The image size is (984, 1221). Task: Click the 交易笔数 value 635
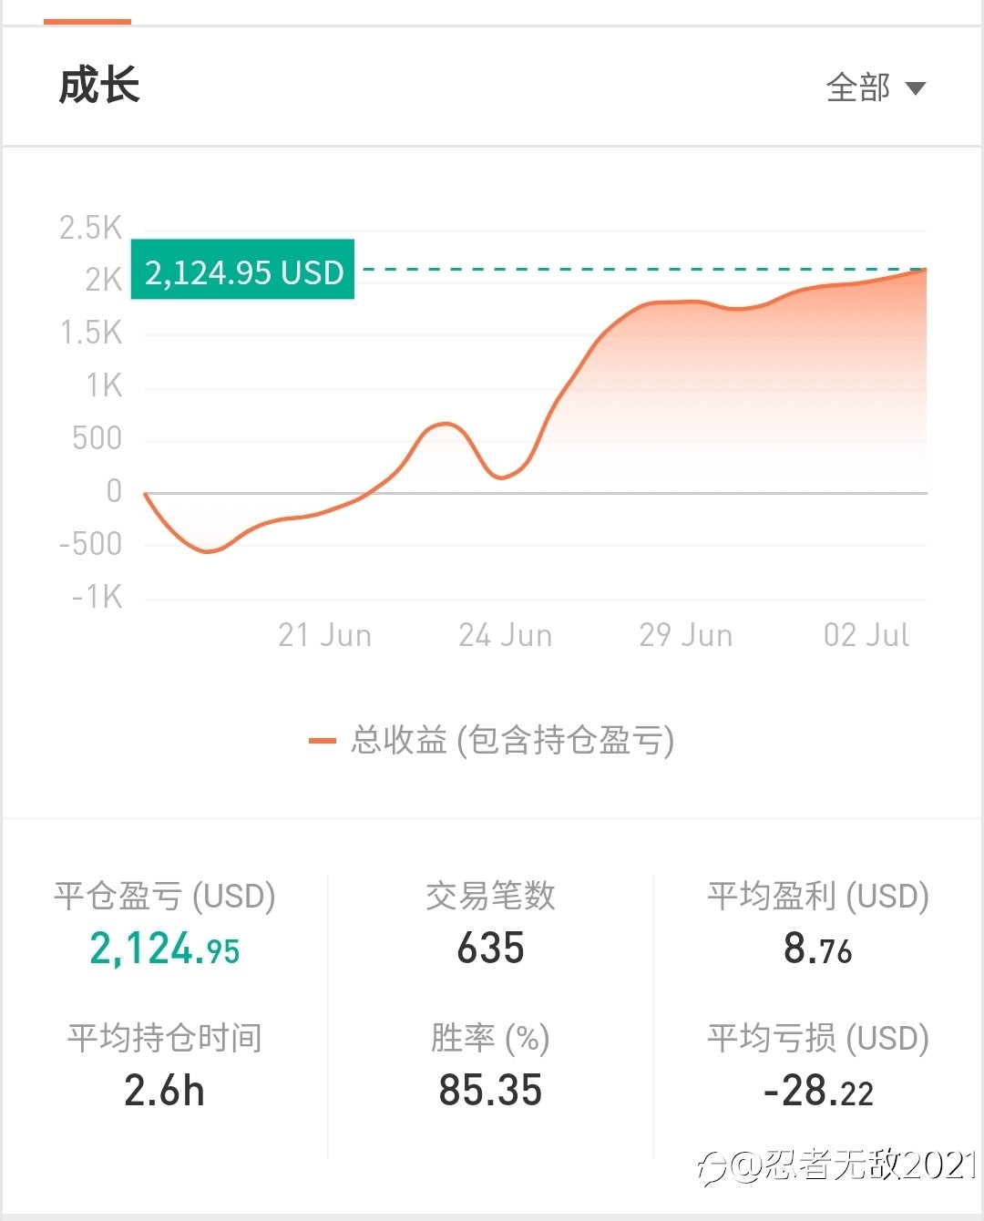click(490, 948)
